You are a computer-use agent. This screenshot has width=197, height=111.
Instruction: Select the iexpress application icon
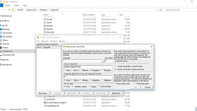[x=45, y=29]
